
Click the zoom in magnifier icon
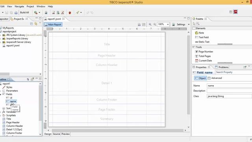150,24
